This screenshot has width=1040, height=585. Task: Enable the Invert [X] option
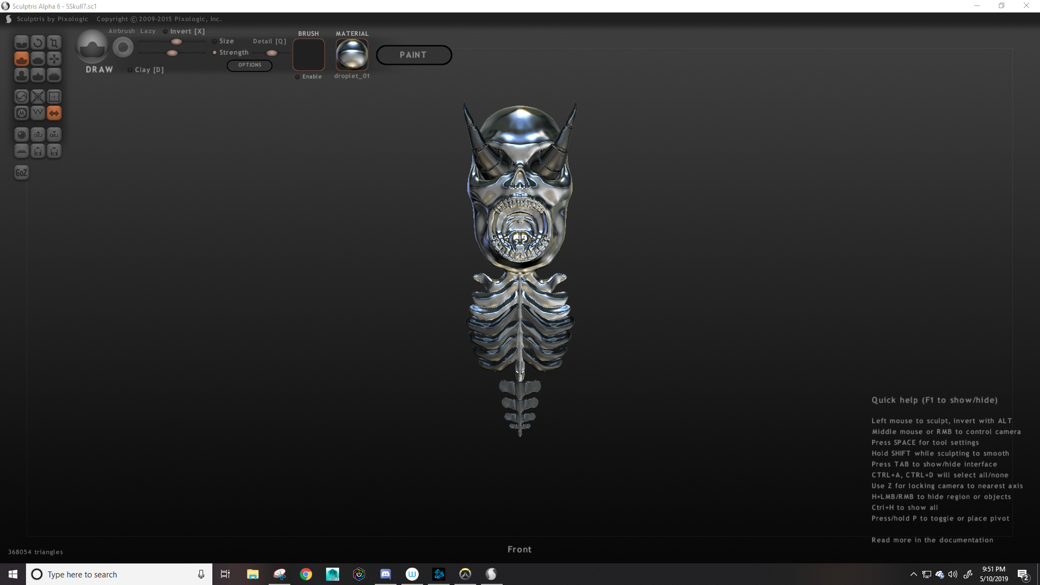point(184,31)
